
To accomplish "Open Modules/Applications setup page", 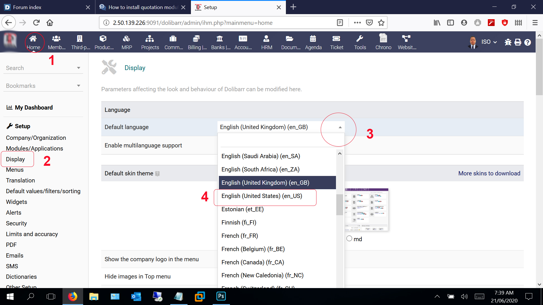I will point(35,149).
